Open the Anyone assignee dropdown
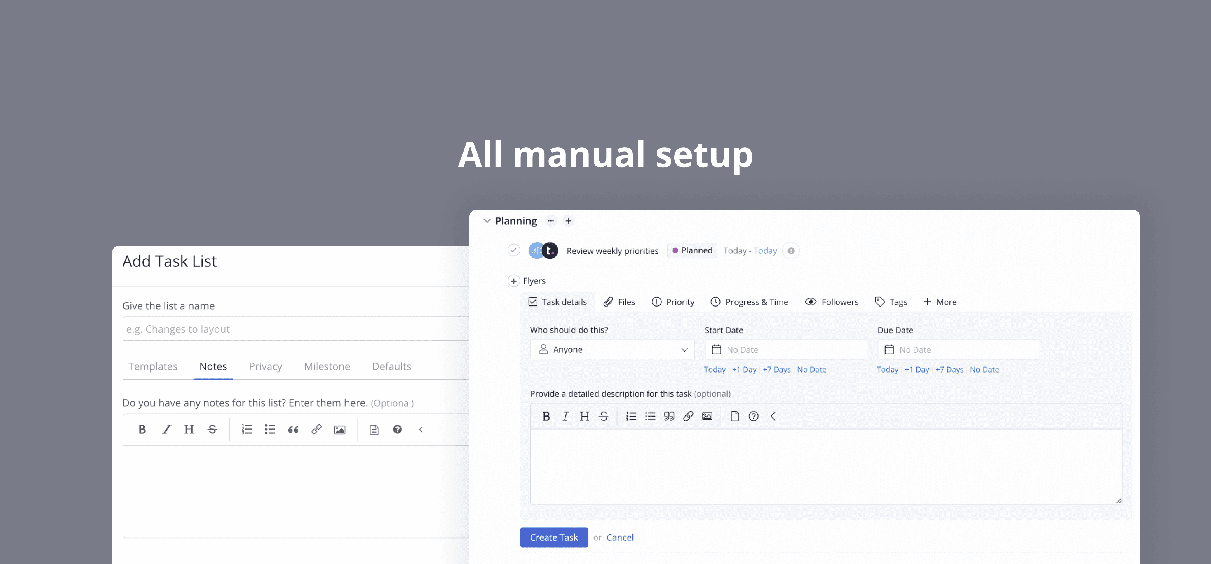The width and height of the screenshot is (1211, 564). click(611, 349)
